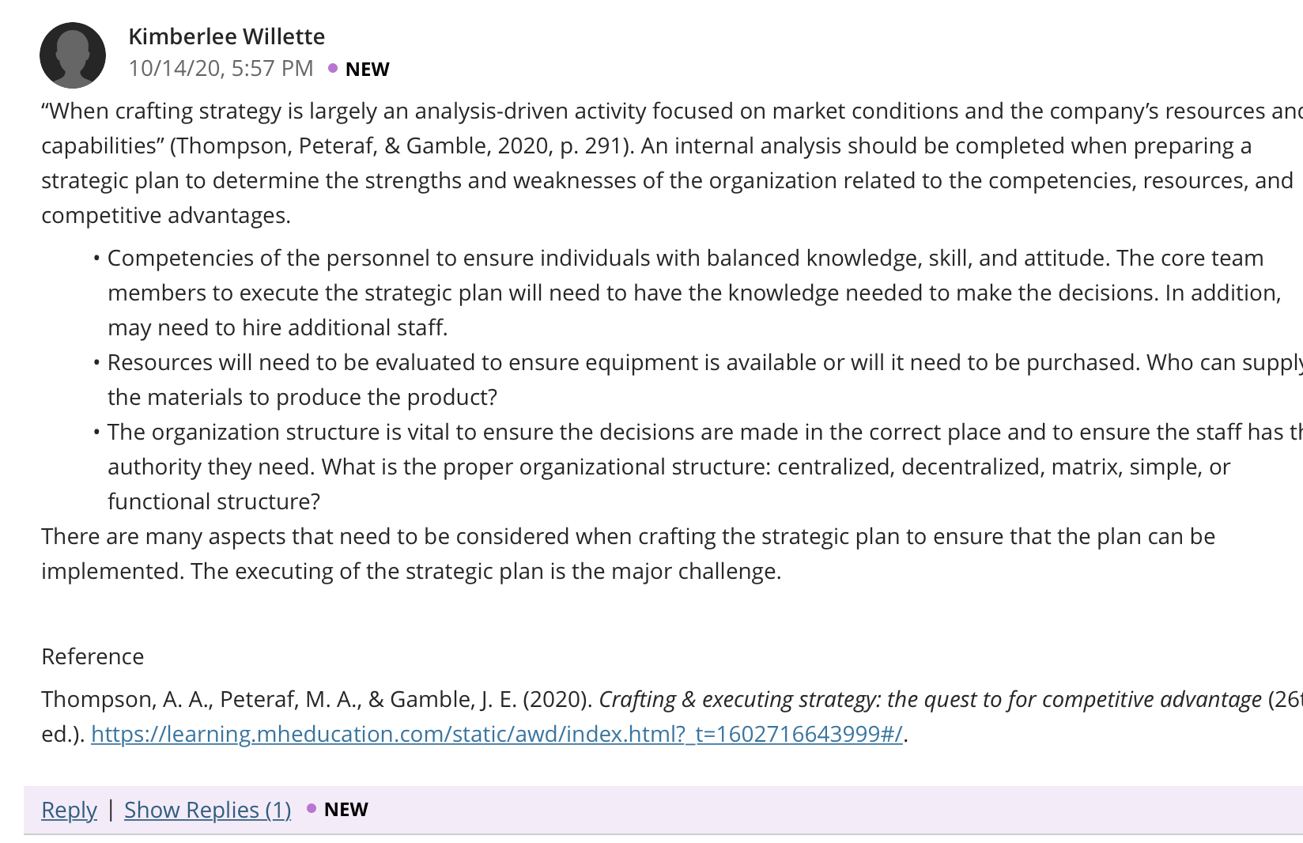Click the author name Kimberlee Willette

226,36
